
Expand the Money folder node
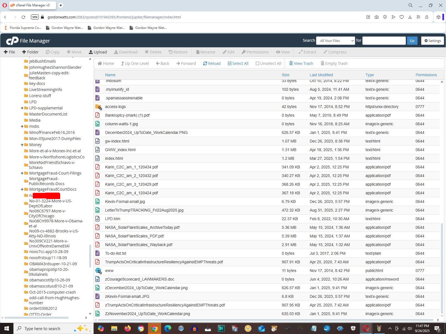click(22, 145)
